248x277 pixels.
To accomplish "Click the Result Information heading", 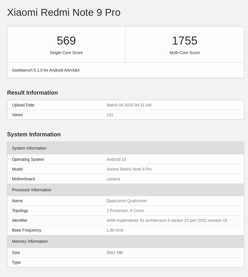I will click(32, 93).
